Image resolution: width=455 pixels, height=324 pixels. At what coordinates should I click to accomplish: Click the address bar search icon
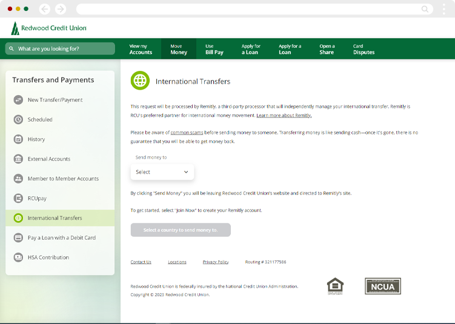tap(425, 9)
